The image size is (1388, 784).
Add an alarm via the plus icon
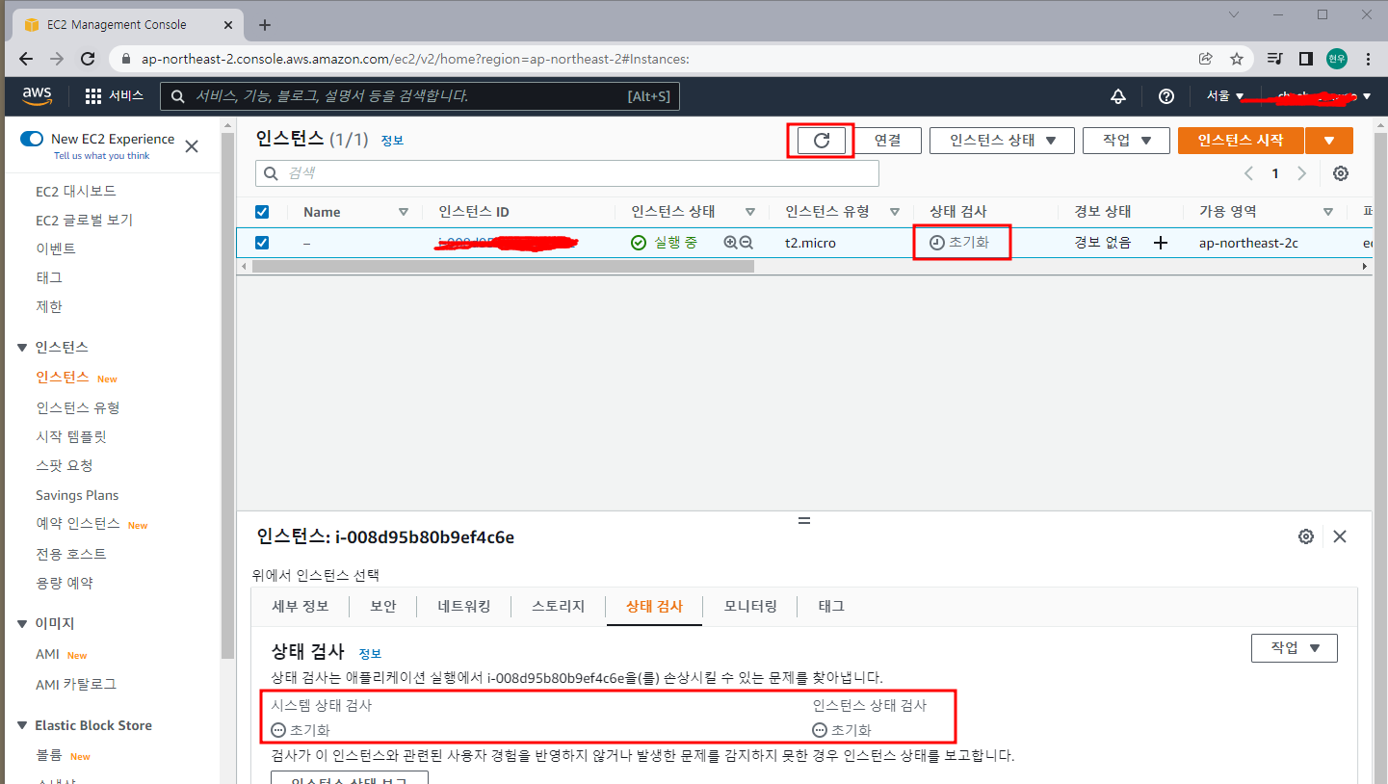pos(1161,242)
